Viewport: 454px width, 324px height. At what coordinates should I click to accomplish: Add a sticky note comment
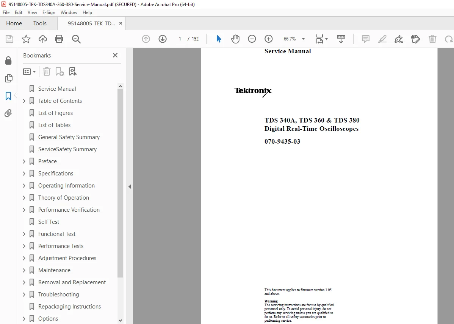click(x=366, y=39)
